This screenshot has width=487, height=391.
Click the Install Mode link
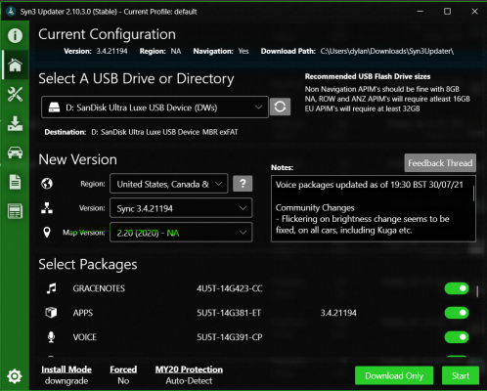pyautogui.click(x=66, y=369)
